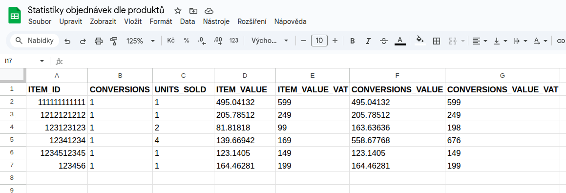
Task: Search menus in Nabídky box
Action: coord(35,41)
